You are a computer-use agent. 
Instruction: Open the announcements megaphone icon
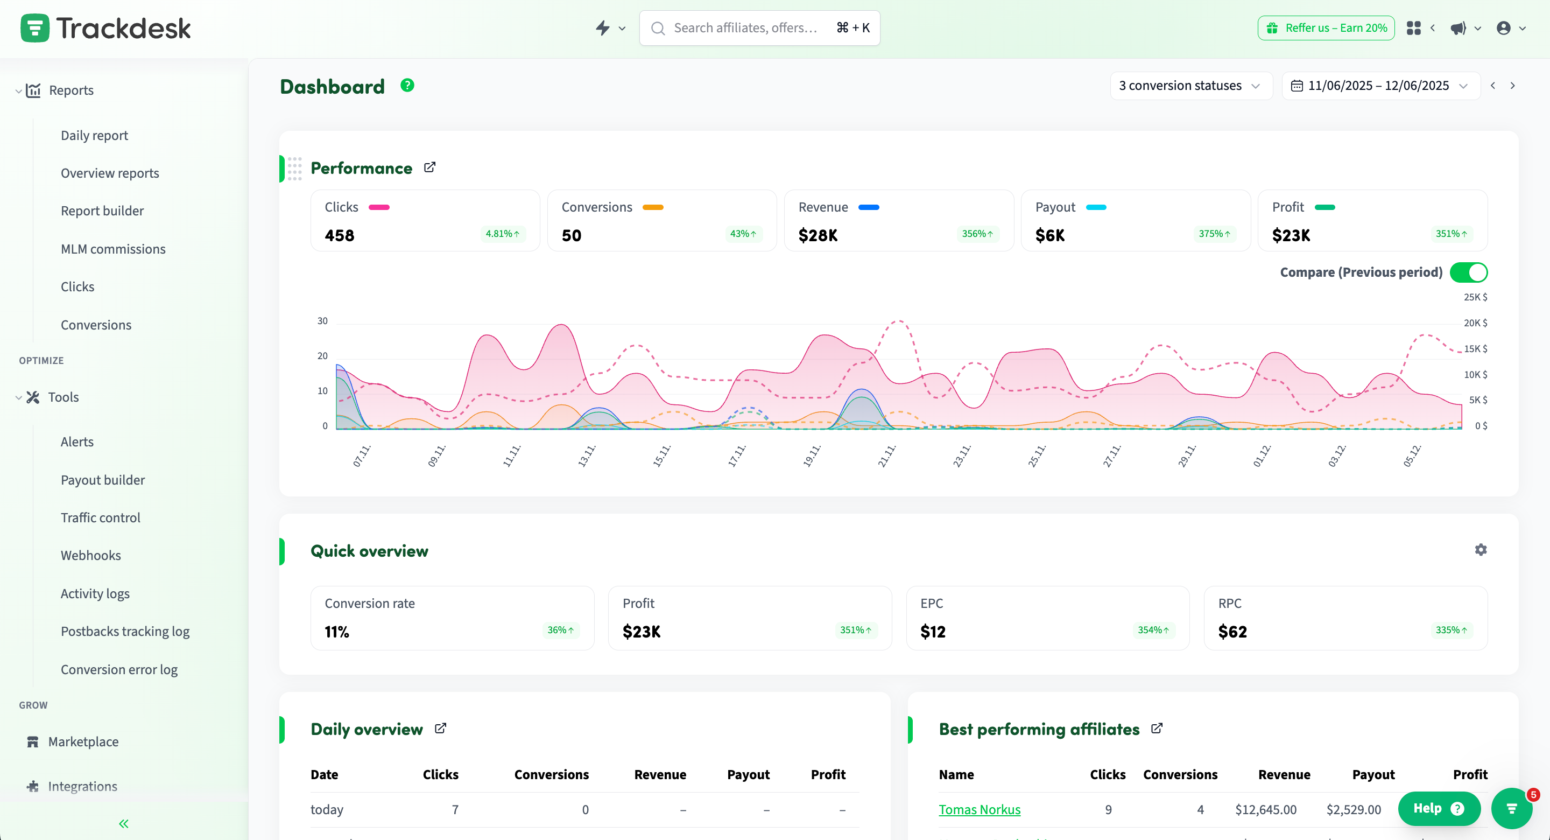1458,29
